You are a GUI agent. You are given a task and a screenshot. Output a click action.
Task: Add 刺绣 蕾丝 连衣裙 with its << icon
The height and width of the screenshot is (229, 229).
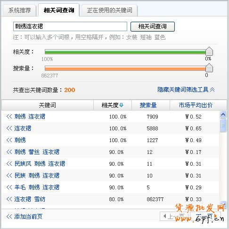(x=9, y=152)
